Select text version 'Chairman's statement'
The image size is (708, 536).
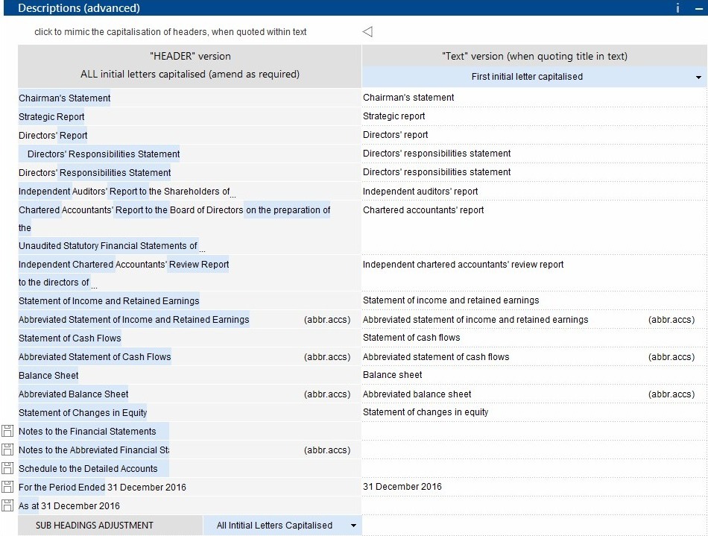pos(408,98)
